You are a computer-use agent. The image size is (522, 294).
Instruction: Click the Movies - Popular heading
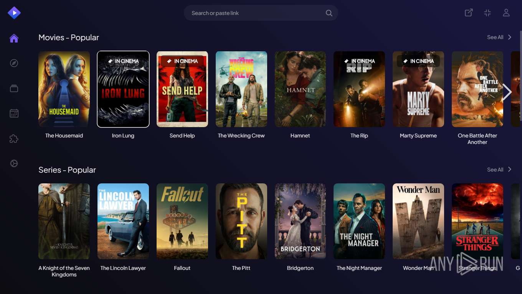point(69,37)
